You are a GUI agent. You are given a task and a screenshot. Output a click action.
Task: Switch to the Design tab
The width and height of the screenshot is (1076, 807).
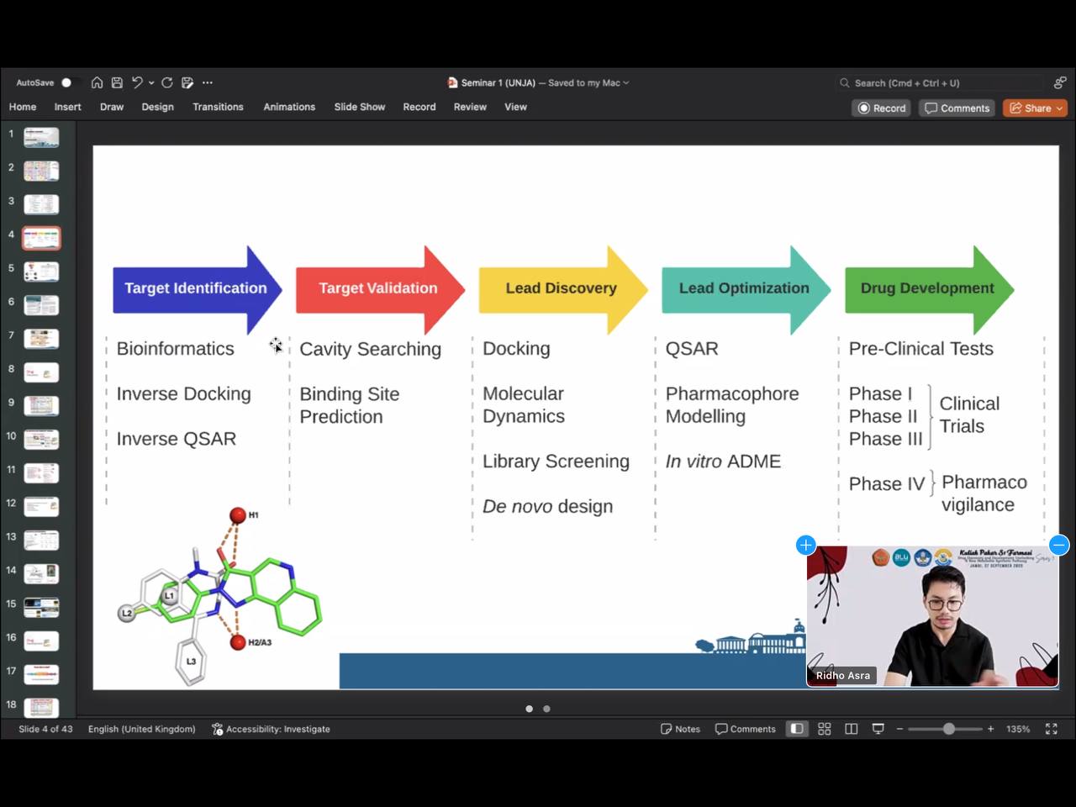point(157,107)
